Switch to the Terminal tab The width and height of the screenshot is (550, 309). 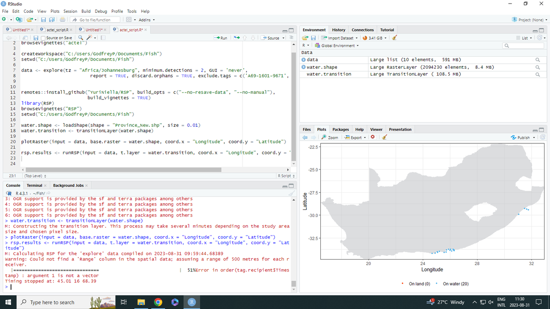(34, 185)
